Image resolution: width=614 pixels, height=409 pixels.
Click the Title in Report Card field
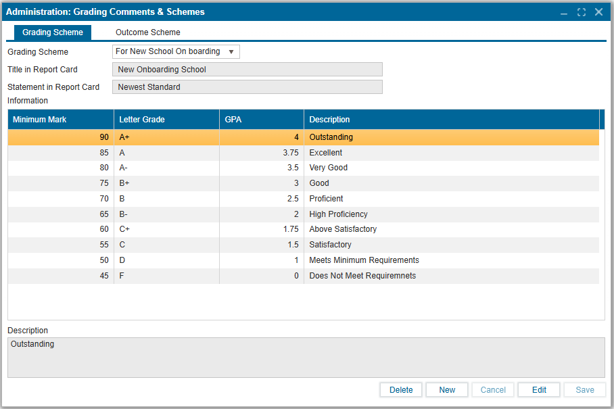(x=247, y=70)
